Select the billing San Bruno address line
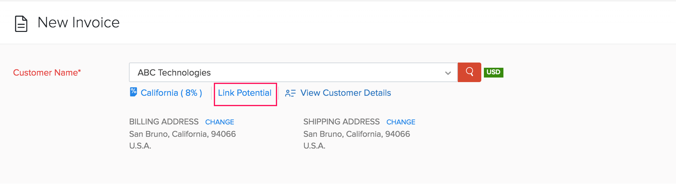The width and height of the screenshot is (676, 185). tap(182, 134)
